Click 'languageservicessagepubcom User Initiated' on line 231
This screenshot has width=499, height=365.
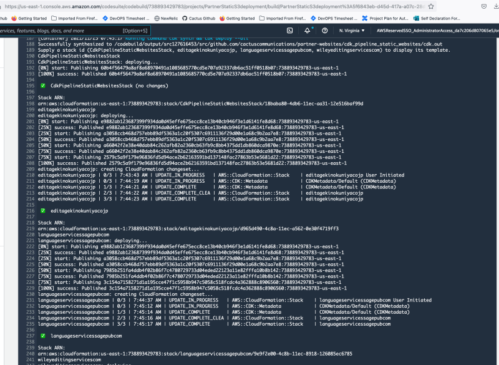(x=375, y=300)
